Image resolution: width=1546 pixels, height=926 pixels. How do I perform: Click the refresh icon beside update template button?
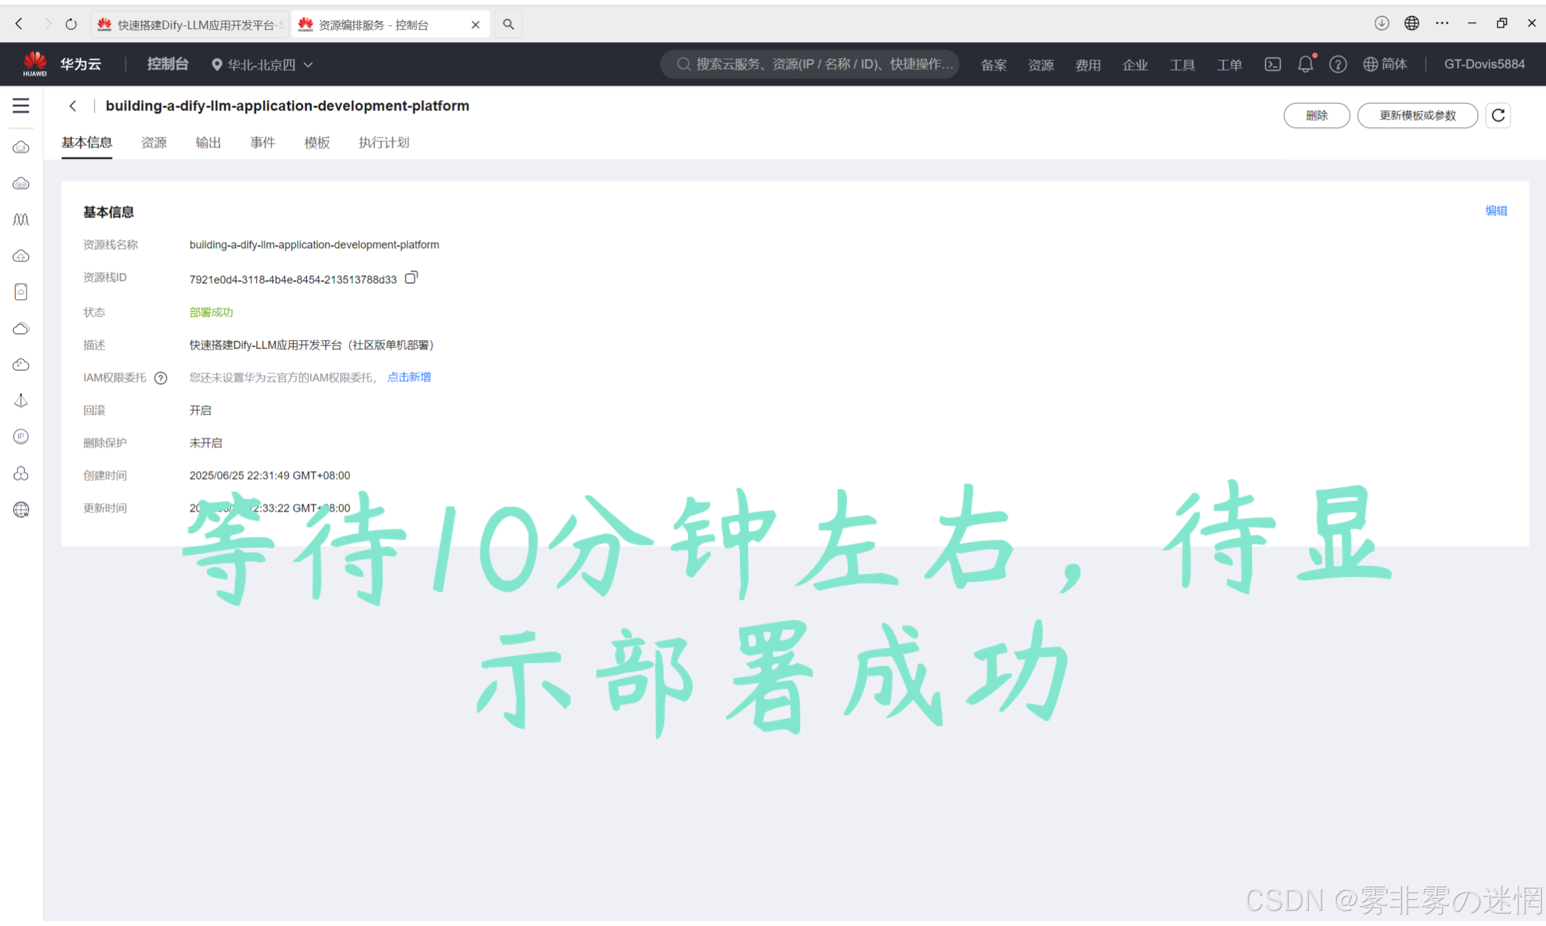tap(1498, 116)
